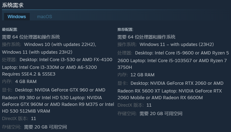Click the Windows 11 – with updates (23H2) text

176,44
